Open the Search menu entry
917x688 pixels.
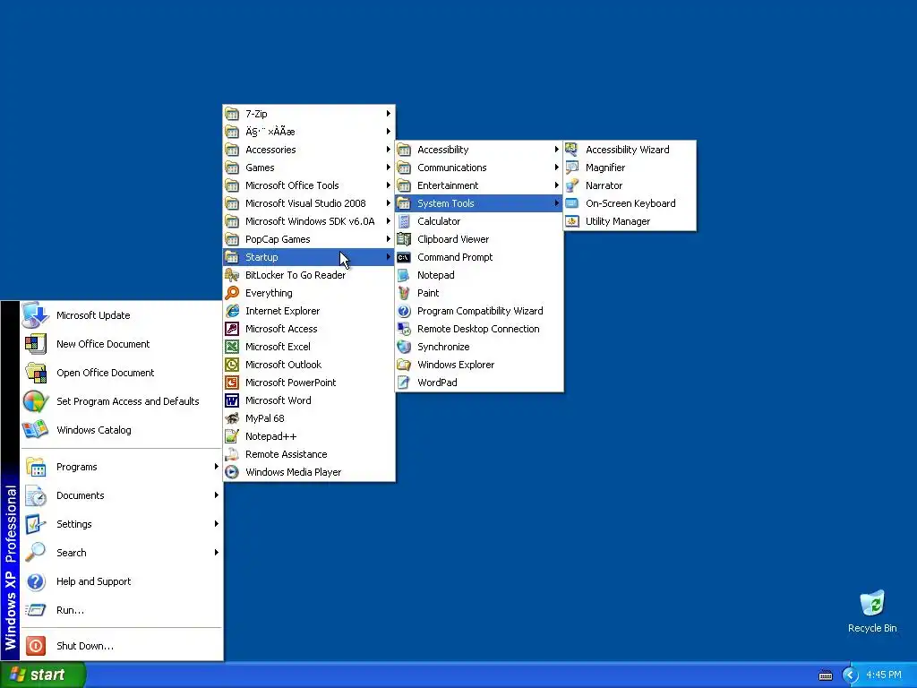tap(122, 553)
